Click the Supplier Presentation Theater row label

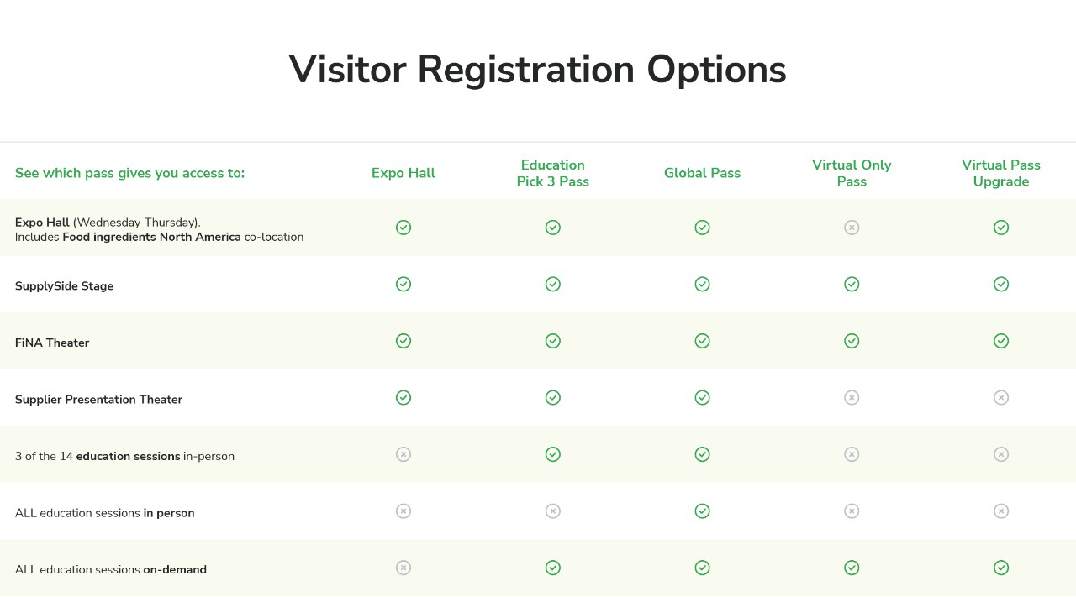(x=98, y=400)
